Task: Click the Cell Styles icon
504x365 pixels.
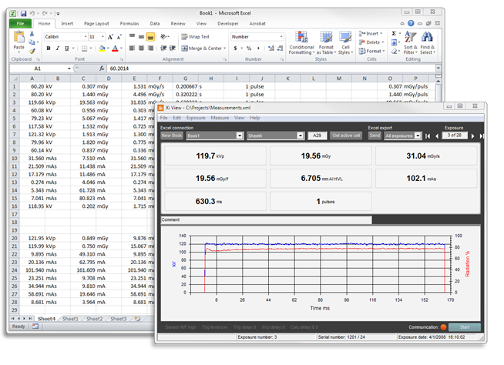Action: click(345, 37)
